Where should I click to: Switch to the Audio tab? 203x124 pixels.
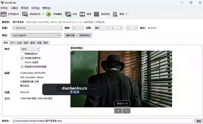(x=32, y=43)
